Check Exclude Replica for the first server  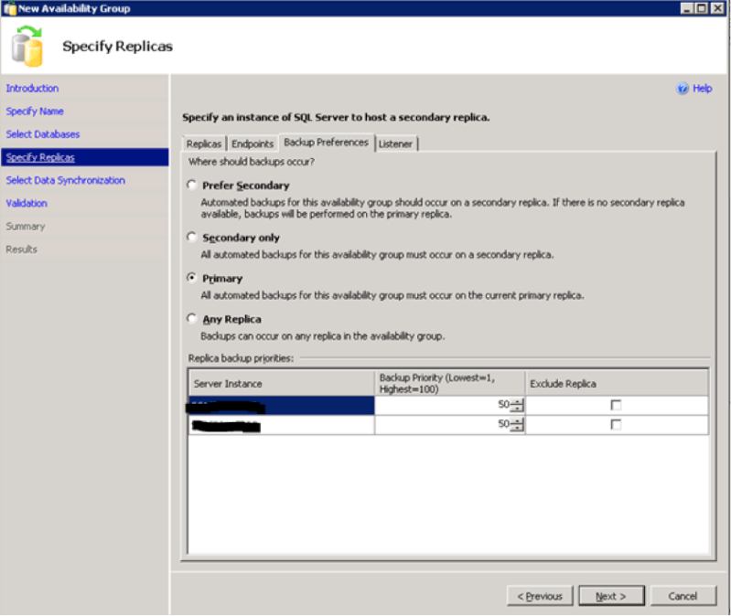point(616,405)
